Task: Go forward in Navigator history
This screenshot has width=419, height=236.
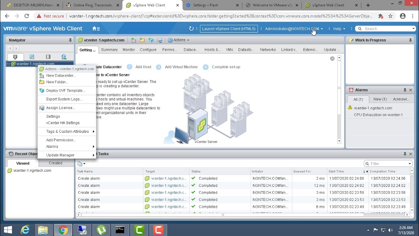Action: click(x=16, y=49)
